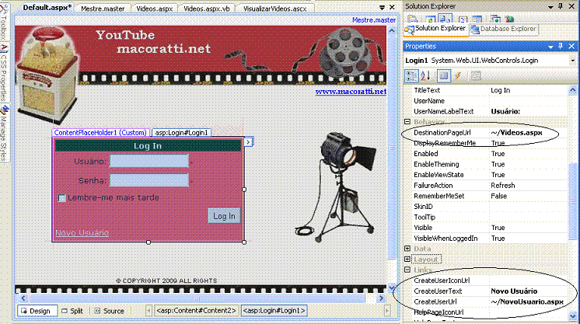Image resolution: width=580 pixels, height=324 pixels.
Task: Click View Code icon in Solution Explorer toolbar
Action: (463, 19)
